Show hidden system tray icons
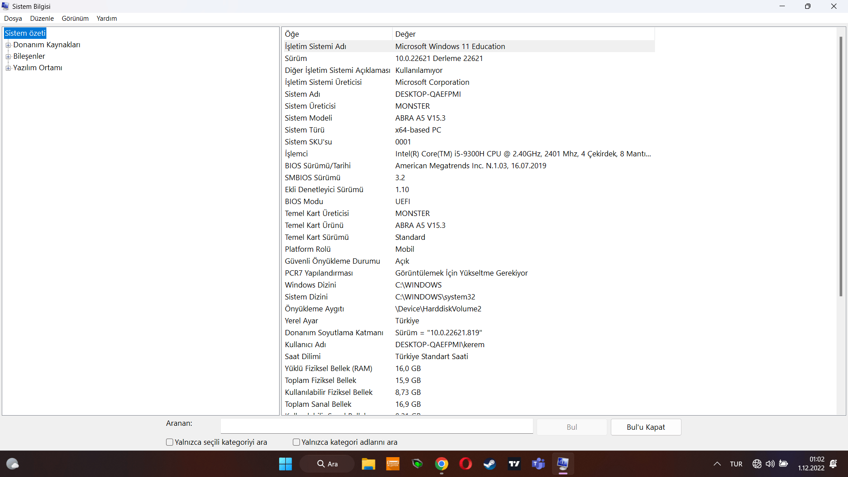 [x=717, y=464]
